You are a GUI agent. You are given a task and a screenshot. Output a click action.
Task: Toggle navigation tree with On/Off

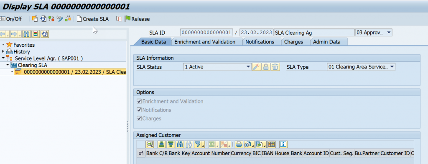(x=11, y=19)
